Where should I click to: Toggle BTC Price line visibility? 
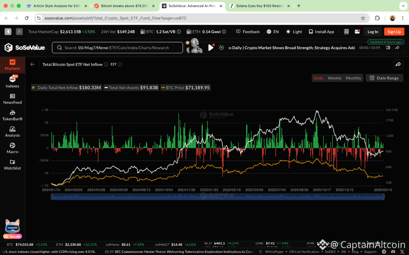[x=186, y=88]
